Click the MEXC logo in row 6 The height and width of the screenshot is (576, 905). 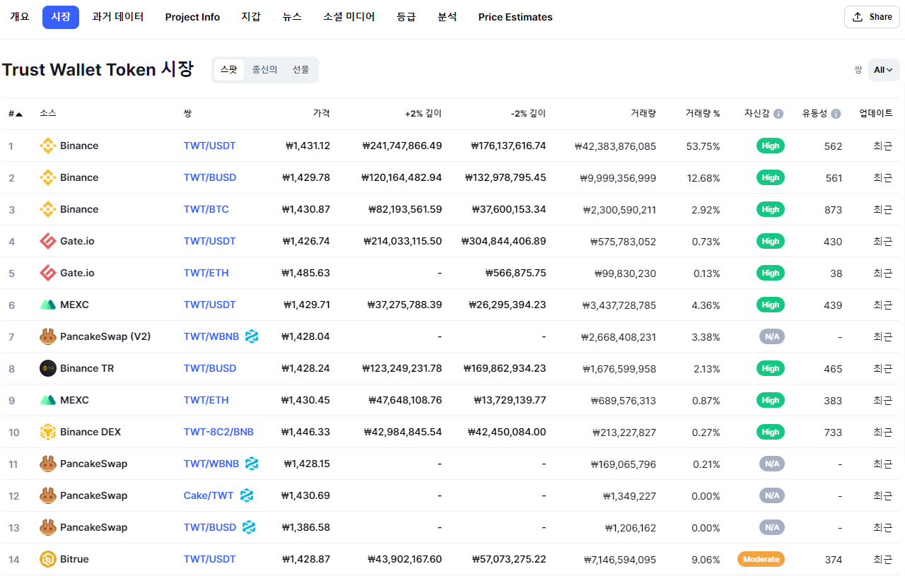(x=47, y=305)
